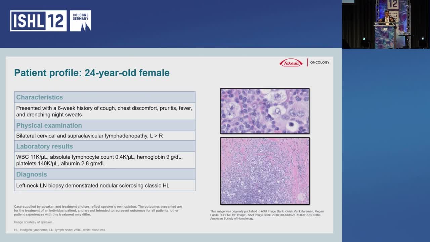
Task: Expand the Laboratory results section
Action: click(x=44, y=146)
